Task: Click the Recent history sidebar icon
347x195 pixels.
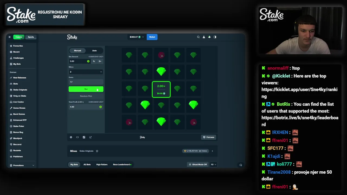Action: click(x=11, y=52)
